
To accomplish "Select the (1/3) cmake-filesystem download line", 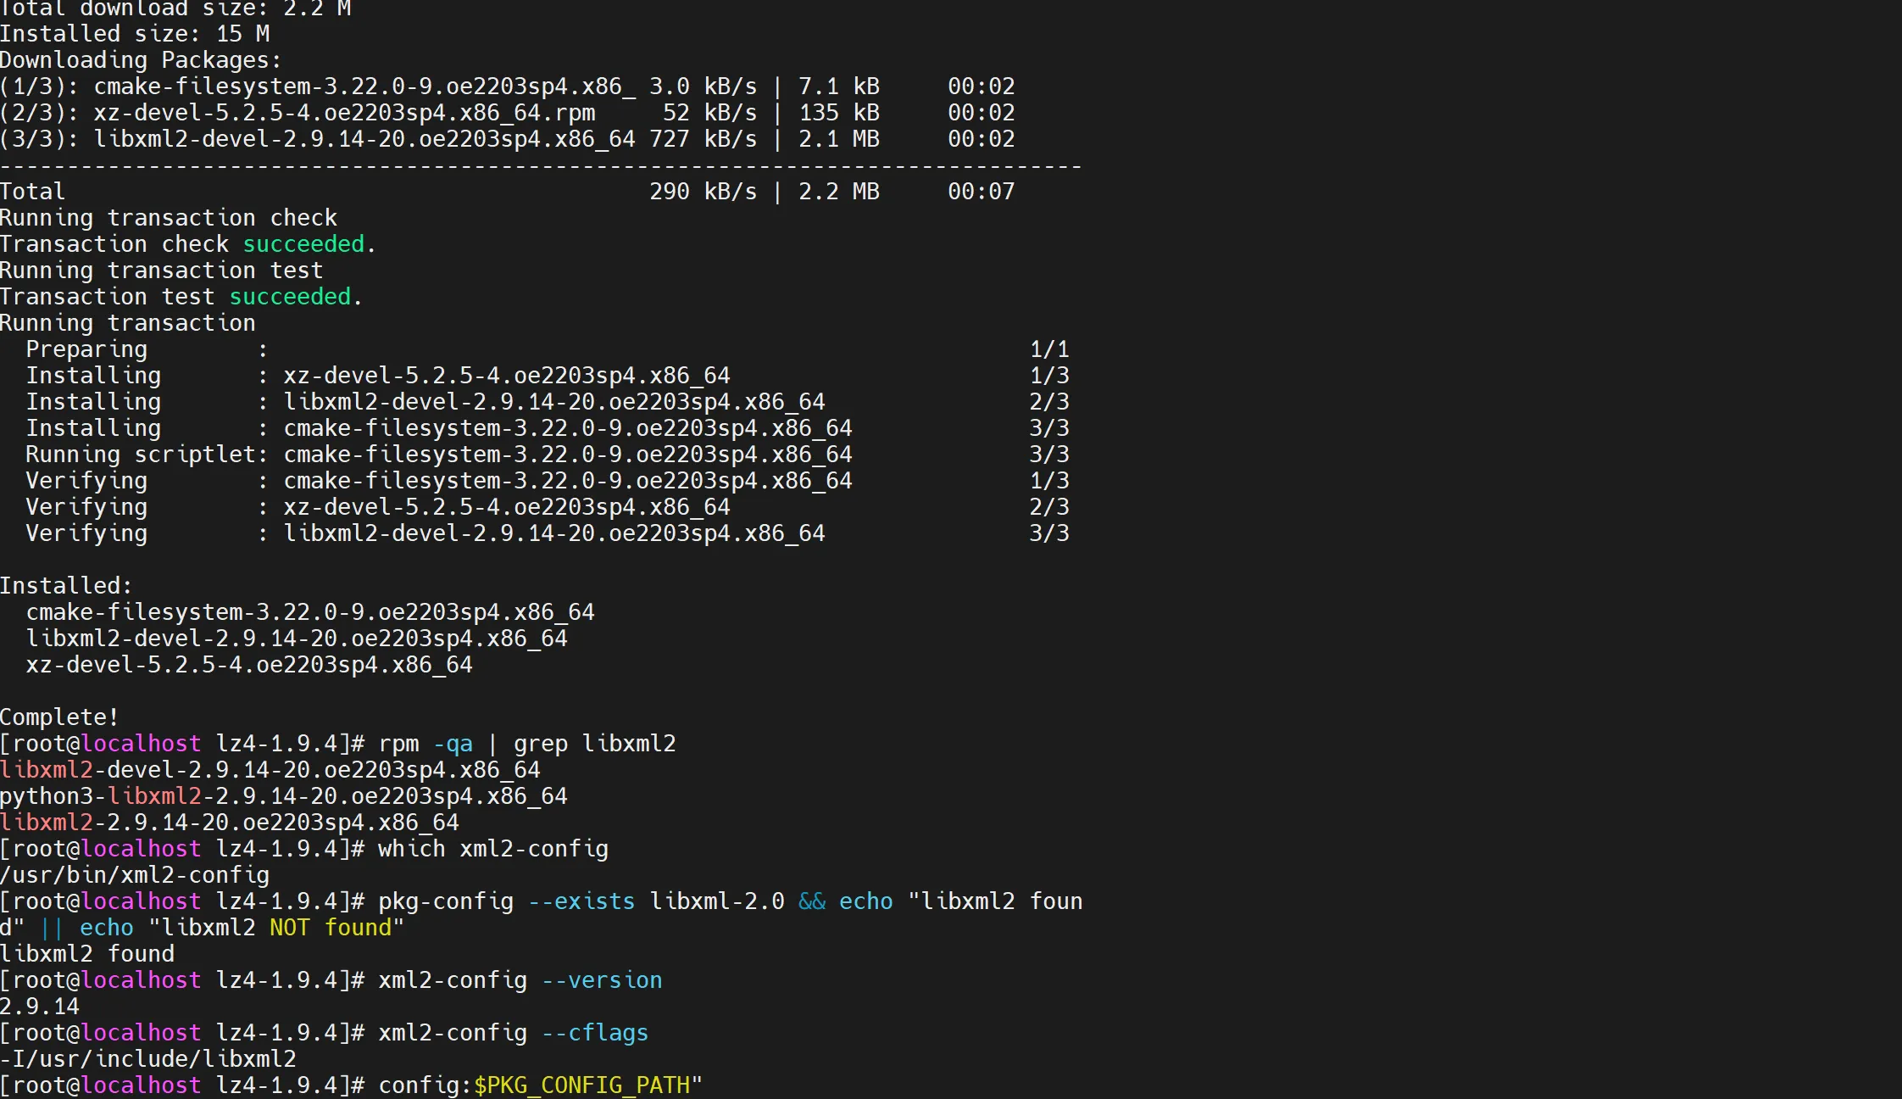I will 508,86.
